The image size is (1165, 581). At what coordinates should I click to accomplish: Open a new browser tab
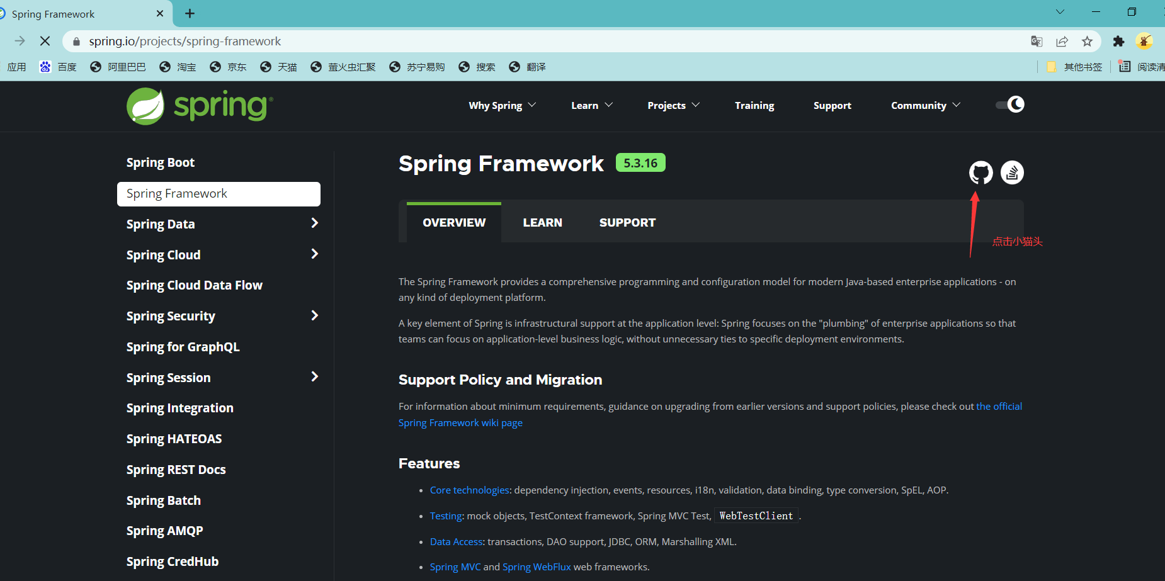click(x=190, y=13)
